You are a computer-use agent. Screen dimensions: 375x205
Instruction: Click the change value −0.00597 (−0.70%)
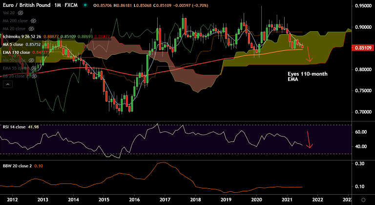click(190, 5)
